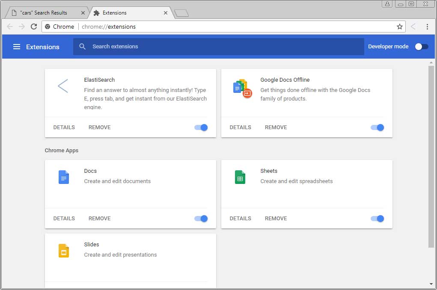Bookmark this page with the star
The image size is (437, 290).
pyautogui.click(x=400, y=27)
